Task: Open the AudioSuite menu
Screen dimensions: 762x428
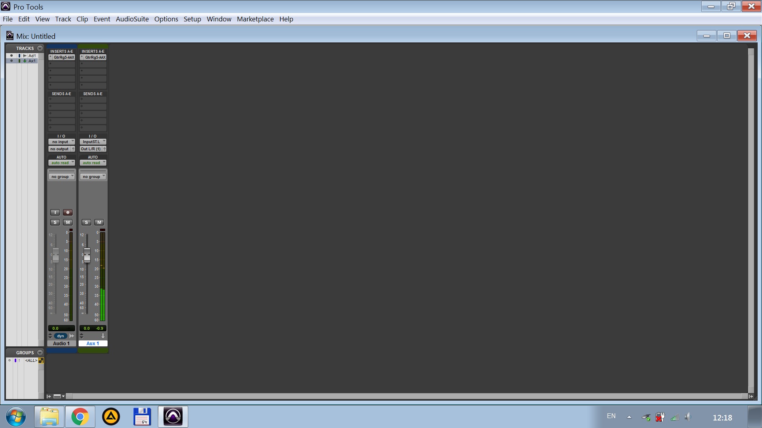Action: tap(132, 19)
